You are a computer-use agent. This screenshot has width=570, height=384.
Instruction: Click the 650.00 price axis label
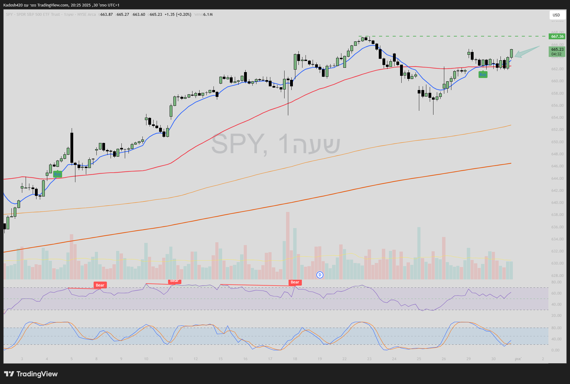(557, 142)
